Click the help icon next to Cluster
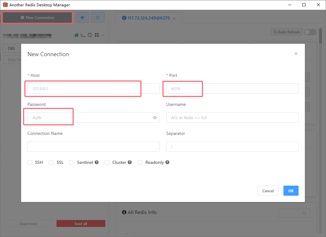 coord(130,162)
